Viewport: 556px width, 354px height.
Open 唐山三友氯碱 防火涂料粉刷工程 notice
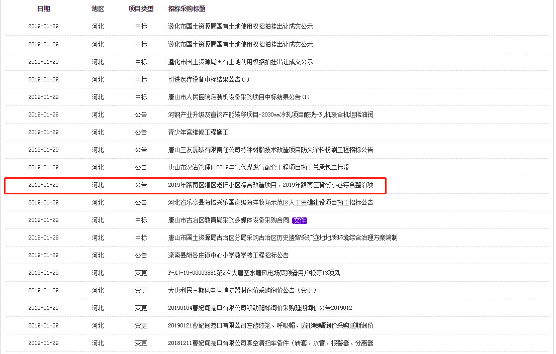point(270,150)
